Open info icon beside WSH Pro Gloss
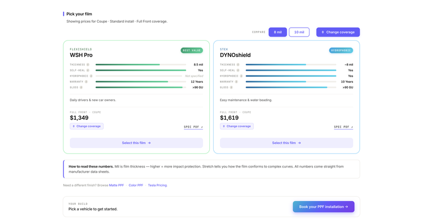The width and height of the screenshot is (423, 220). point(81,87)
